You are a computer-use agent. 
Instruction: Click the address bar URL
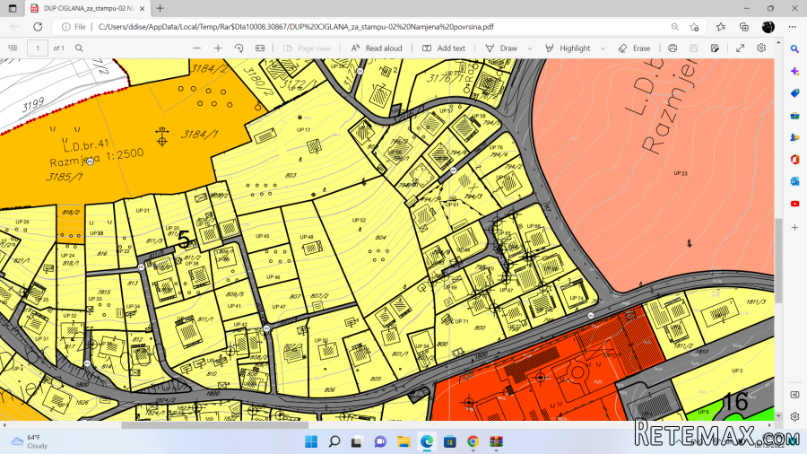pyautogui.click(x=296, y=27)
